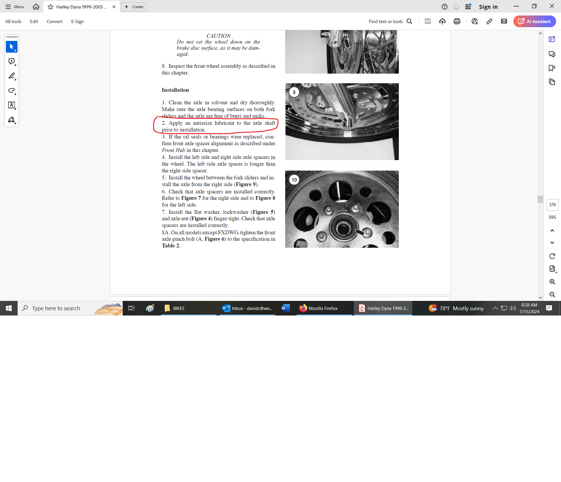Image resolution: width=561 pixels, height=482 pixels.
Task: Go to the next page chevron
Action: [x=552, y=243]
